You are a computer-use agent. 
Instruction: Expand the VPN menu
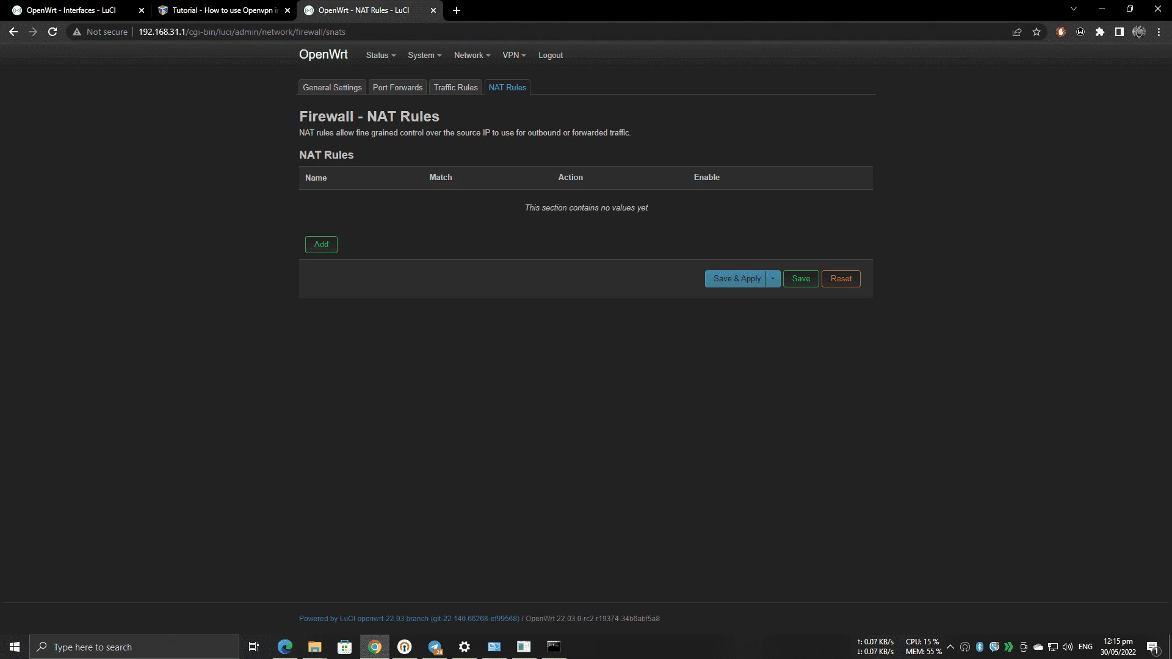[514, 55]
